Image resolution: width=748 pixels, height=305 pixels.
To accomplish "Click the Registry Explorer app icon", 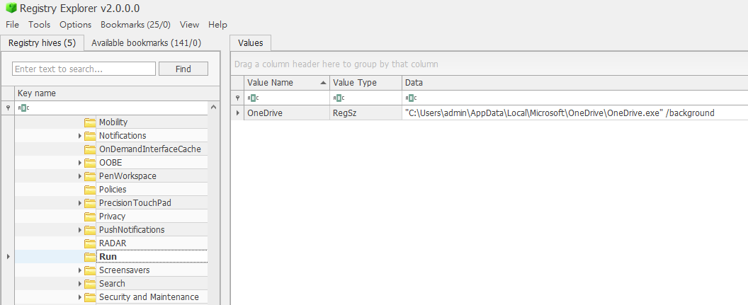I will [x=11, y=8].
